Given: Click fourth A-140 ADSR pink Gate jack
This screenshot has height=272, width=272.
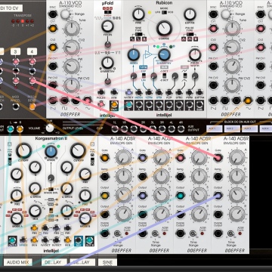Looking at the screenshot, I should point(218,158).
